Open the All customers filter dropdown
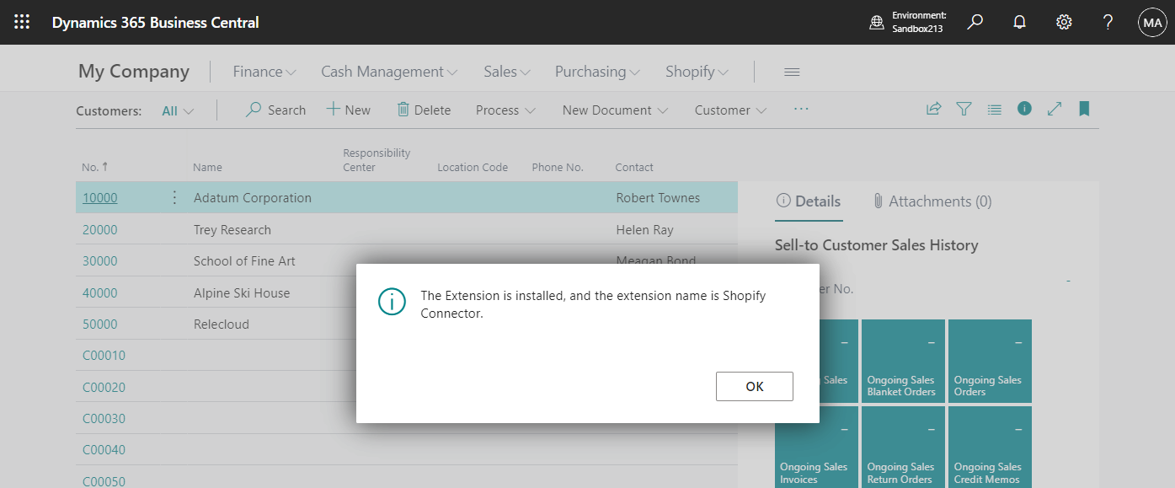 (x=177, y=110)
